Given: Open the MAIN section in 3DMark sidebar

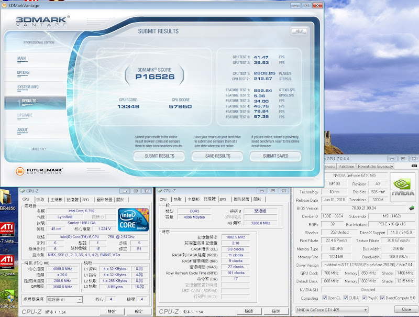Looking at the screenshot, I should pyautogui.click(x=21, y=58).
